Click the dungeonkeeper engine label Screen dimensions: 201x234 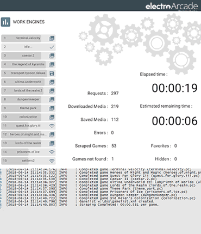(x=28, y=99)
